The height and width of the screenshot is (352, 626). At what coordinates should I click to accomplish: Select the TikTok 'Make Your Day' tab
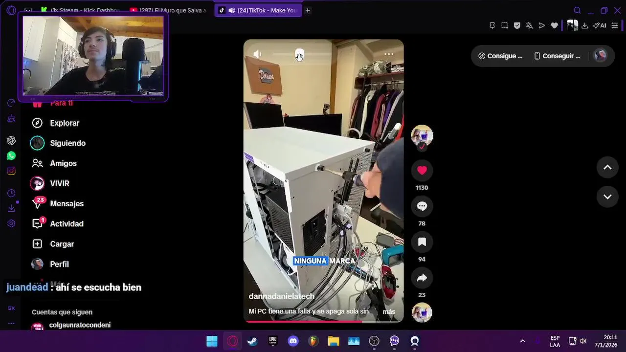coord(258,10)
